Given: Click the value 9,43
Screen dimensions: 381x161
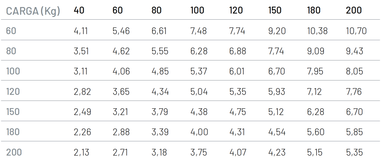Looking at the screenshot, I should (x=355, y=51).
